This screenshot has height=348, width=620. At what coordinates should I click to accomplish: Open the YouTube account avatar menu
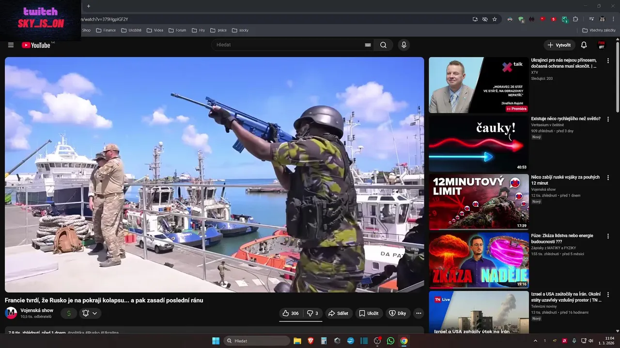(x=602, y=45)
